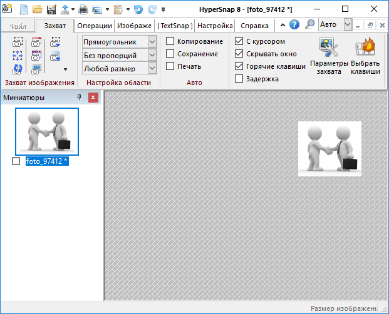Viewport: 389px width, 314px height.
Task: Uncheck the С курсором option
Action: [239, 41]
